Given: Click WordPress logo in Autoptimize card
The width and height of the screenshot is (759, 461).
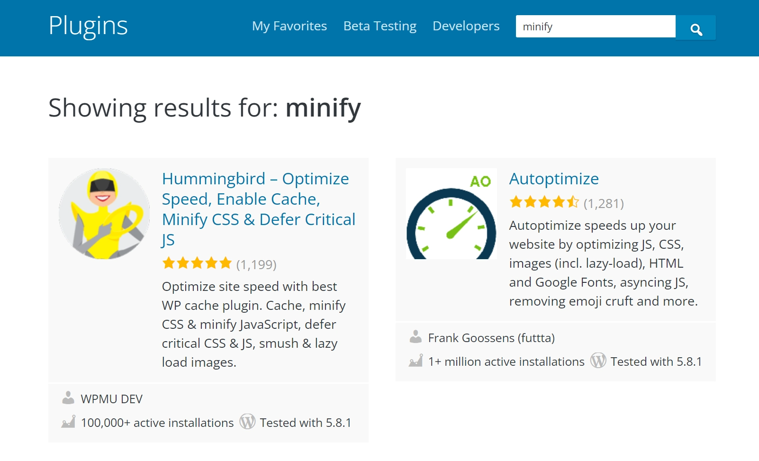Looking at the screenshot, I should [x=598, y=361].
